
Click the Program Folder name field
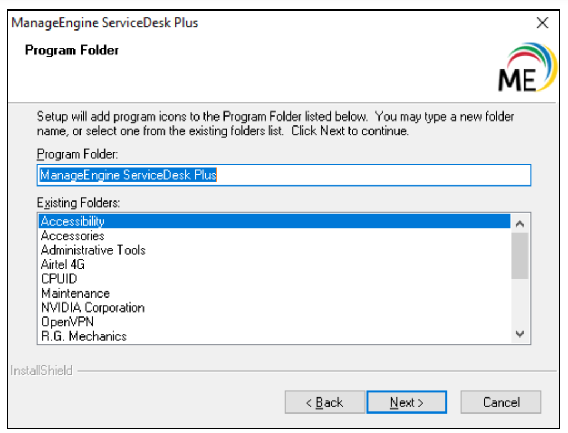[x=283, y=175]
